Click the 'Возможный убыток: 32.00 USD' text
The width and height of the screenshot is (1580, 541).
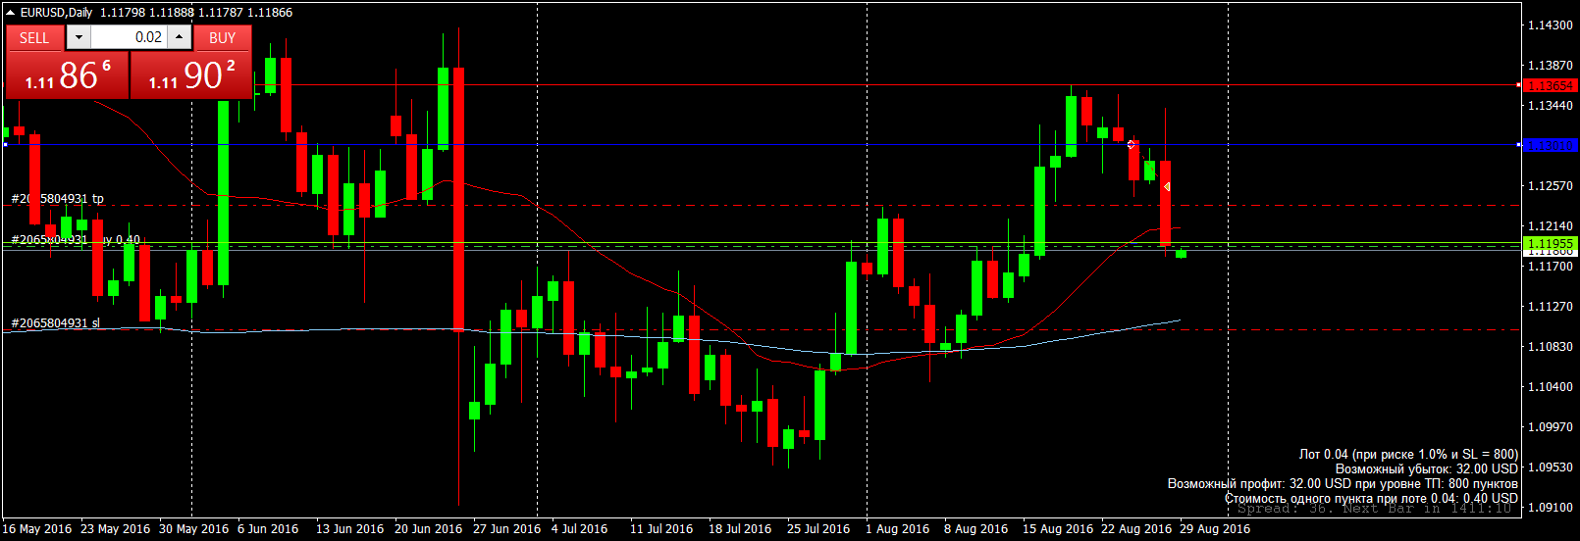pyautogui.click(x=1427, y=469)
